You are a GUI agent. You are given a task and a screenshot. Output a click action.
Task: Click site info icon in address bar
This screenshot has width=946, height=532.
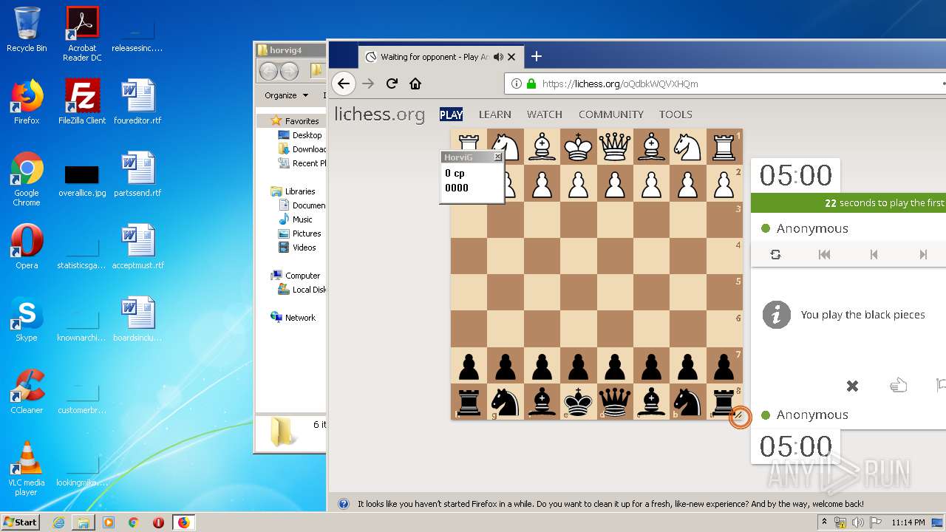[x=517, y=83]
